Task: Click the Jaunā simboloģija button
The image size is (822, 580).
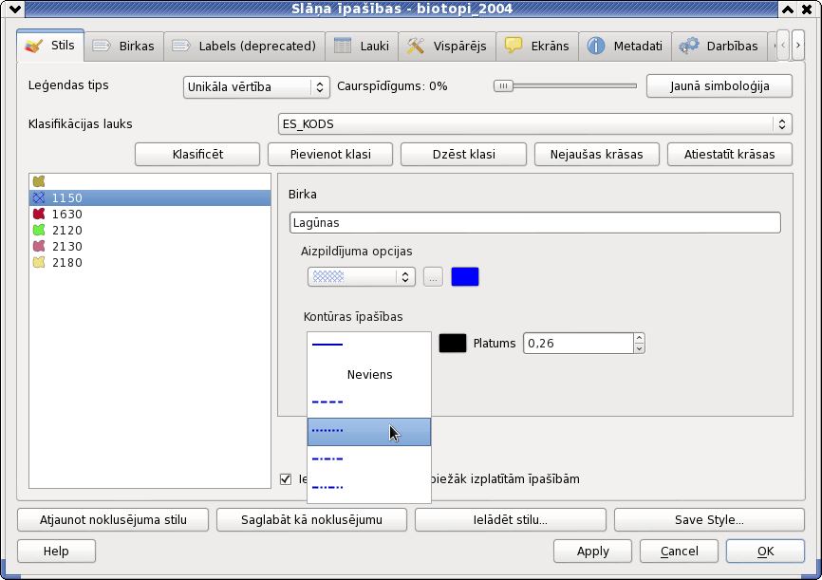Action: [x=719, y=86]
